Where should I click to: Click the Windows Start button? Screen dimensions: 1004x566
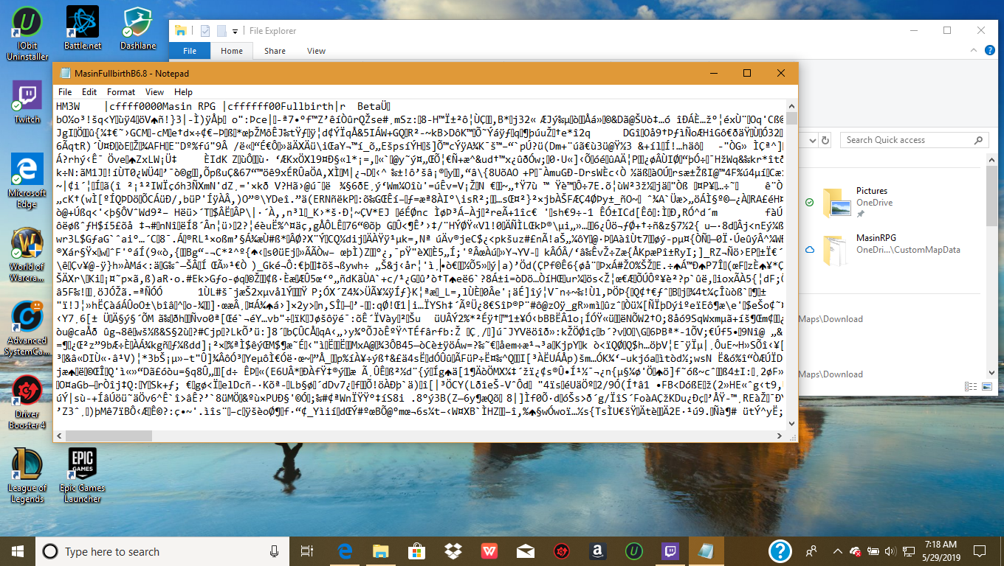pos(17,551)
